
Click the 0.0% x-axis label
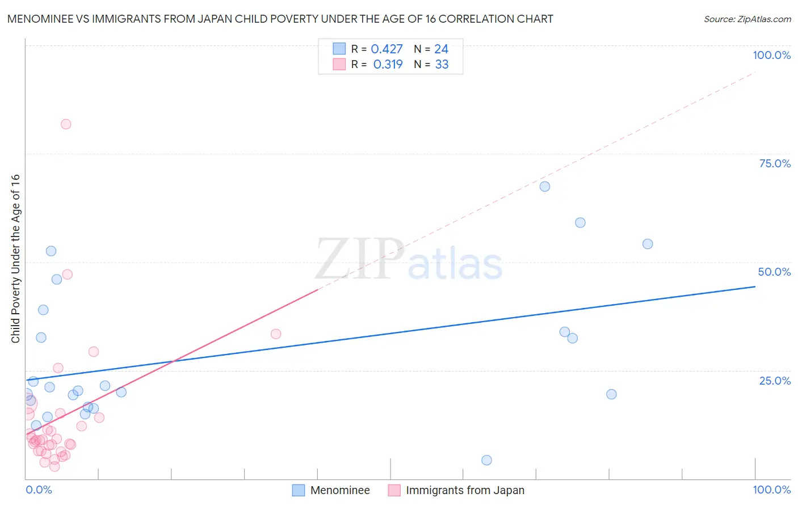pyautogui.click(x=39, y=490)
